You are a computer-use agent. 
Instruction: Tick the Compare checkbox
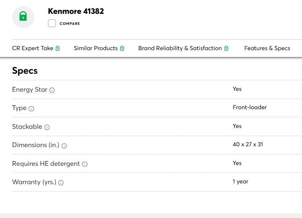coord(52,23)
